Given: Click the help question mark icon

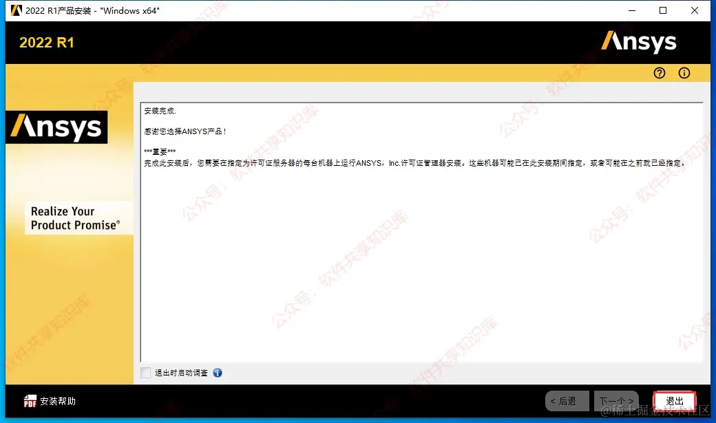Looking at the screenshot, I should [660, 73].
